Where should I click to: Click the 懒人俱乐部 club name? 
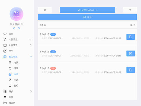(x=17, y=24)
